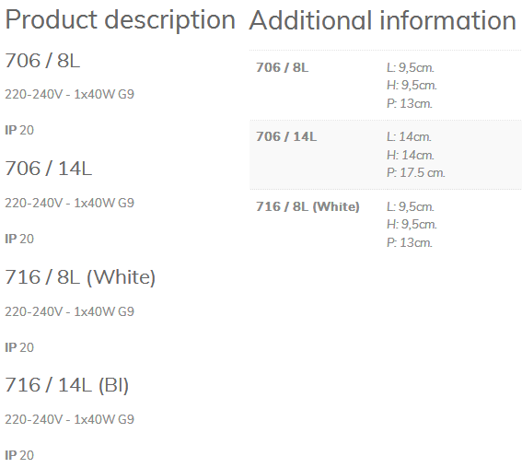Click the IP 20 rating under 716 / 14L (Bl)
The width and height of the screenshot is (522, 468).
[19, 455]
